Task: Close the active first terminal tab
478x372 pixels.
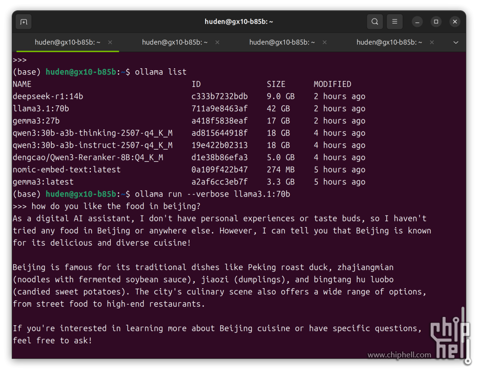Action: [x=110, y=42]
